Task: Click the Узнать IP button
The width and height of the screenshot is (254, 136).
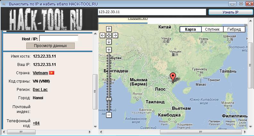Action: (x=231, y=12)
